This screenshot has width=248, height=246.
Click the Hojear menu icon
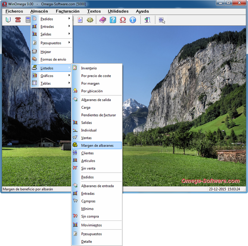click(x=35, y=51)
